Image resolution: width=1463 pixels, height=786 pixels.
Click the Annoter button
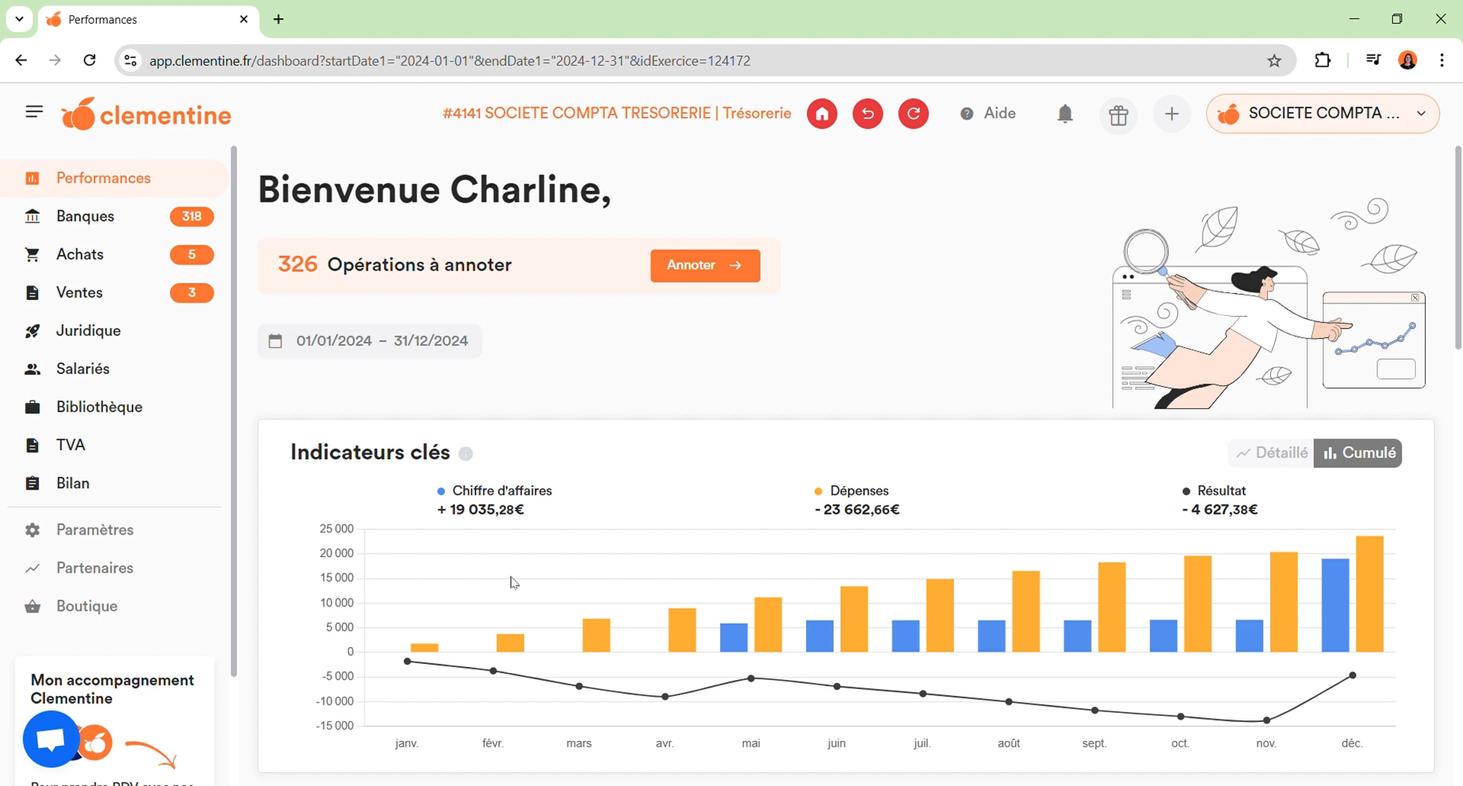(705, 266)
